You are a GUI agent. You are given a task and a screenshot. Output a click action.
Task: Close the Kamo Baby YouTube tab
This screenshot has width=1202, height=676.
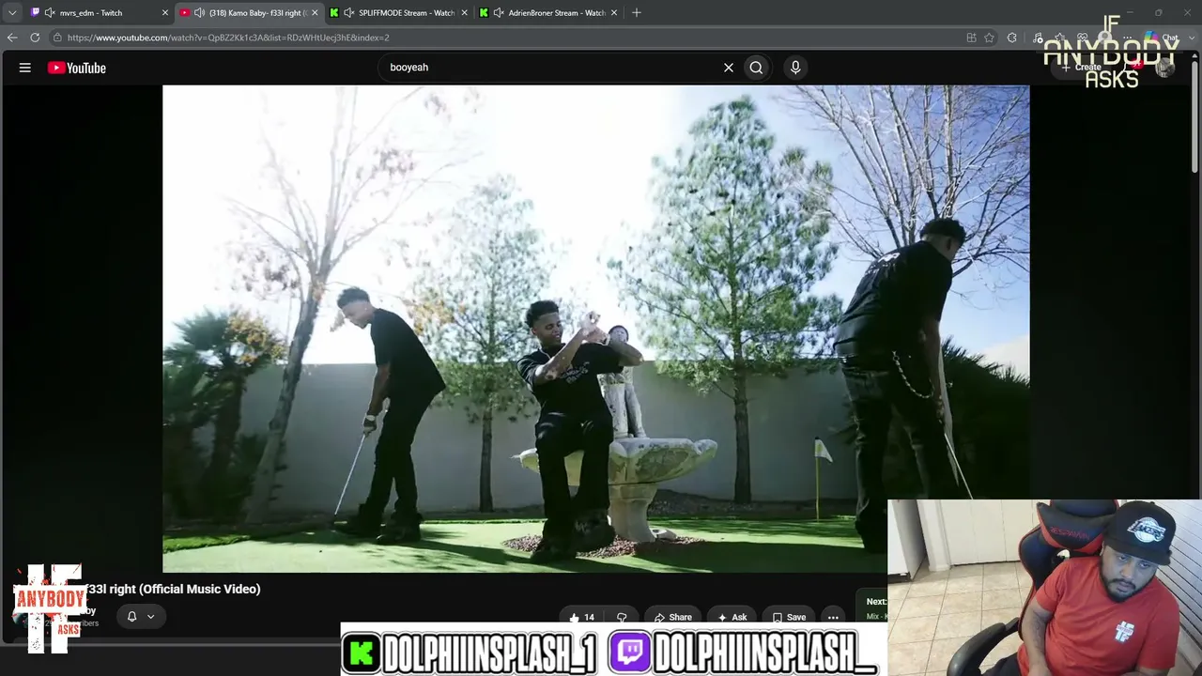click(315, 13)
